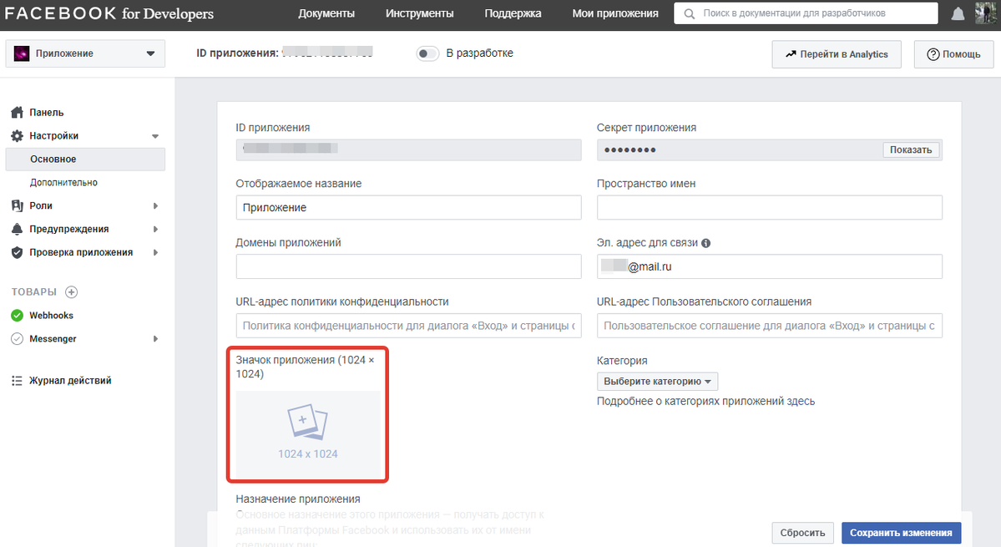The image size is (1001, 547).
Task: Collapse the Настройки section arrow
Action: pos(155,136)
